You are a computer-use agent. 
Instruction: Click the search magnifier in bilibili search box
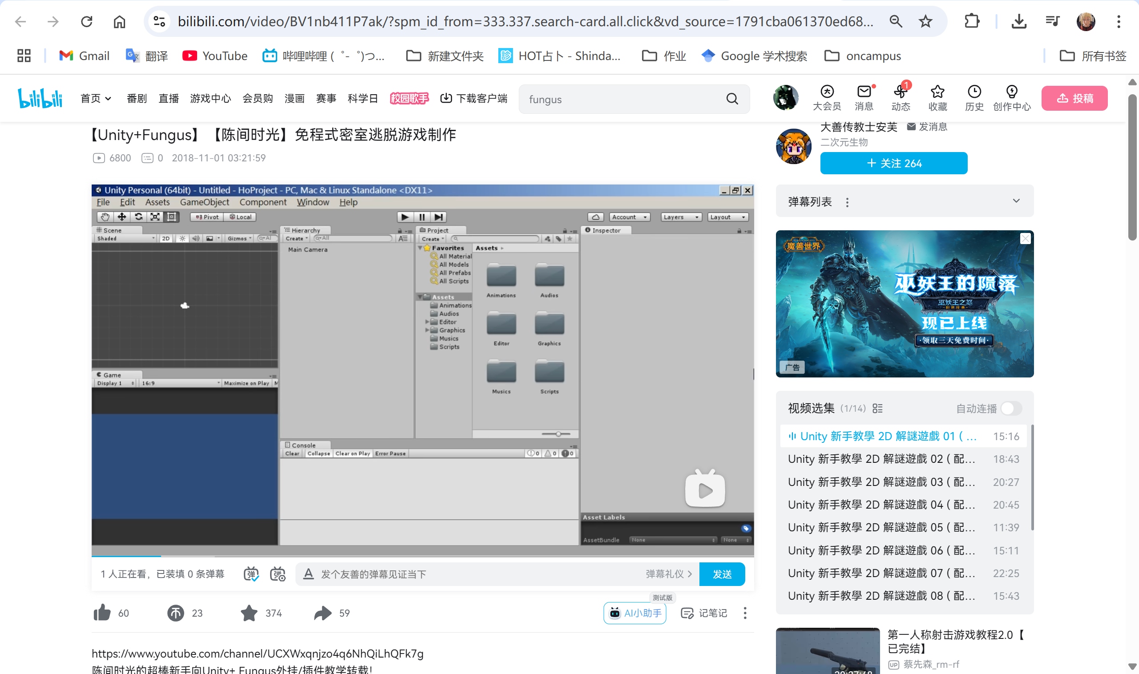tap(732, 99)
